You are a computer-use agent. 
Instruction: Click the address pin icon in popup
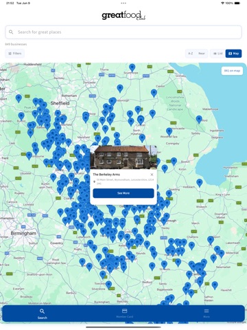tap(94, 181)
